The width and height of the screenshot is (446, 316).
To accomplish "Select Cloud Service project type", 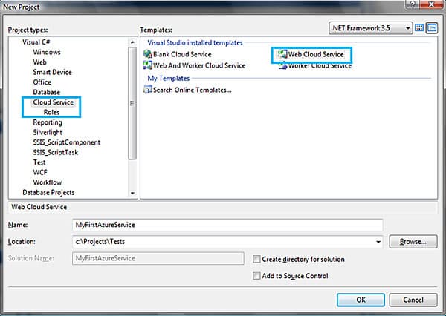I will pyautogui.click(x=54, y=102).
